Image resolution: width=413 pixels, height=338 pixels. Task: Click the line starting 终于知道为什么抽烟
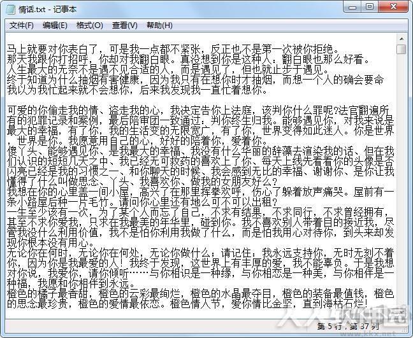pos(195,80)
